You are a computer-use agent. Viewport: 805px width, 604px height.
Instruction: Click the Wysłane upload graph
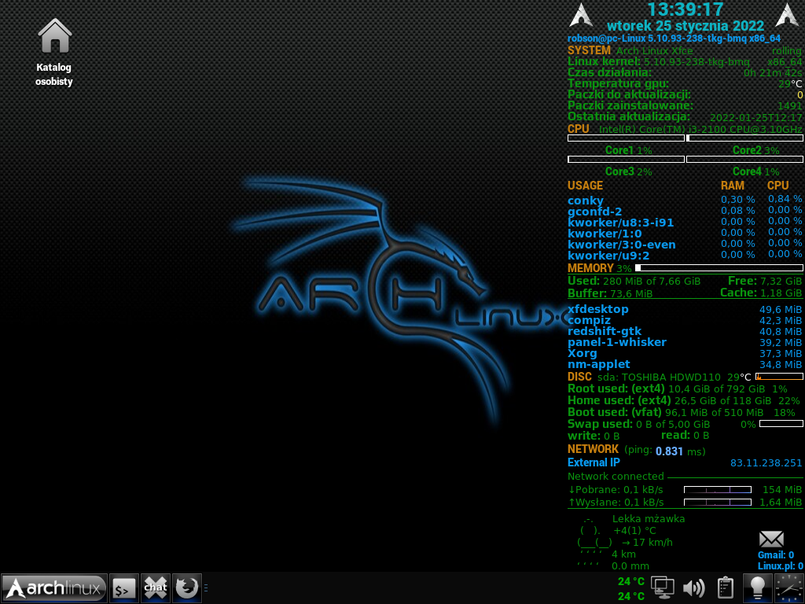[718, 502]
